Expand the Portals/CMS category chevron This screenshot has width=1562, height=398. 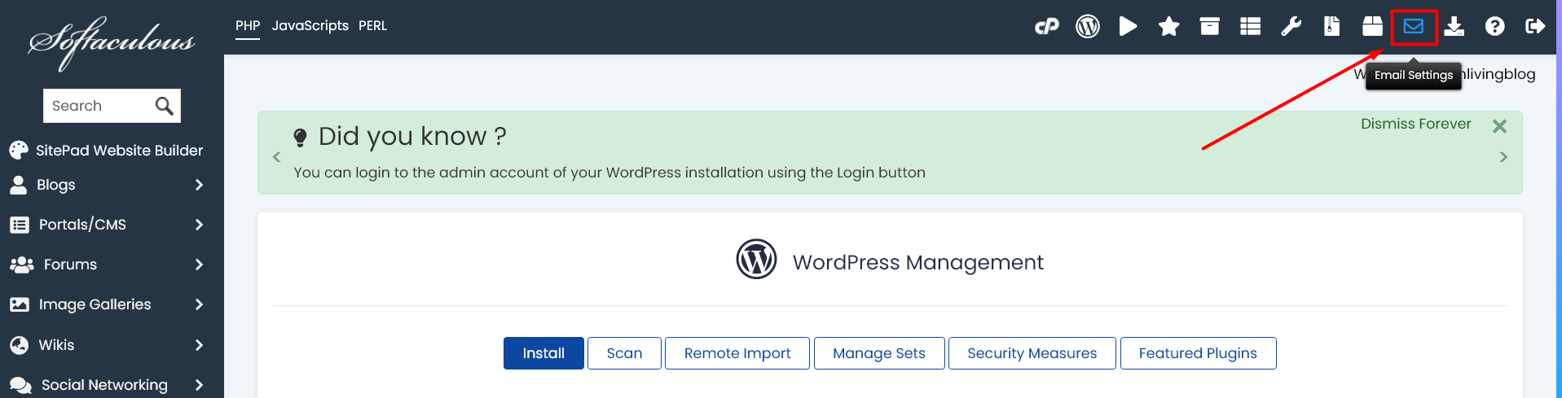[199, 225]
